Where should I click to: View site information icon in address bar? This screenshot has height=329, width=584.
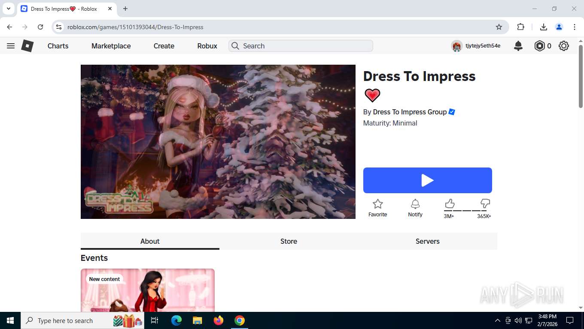coord(59,27)
